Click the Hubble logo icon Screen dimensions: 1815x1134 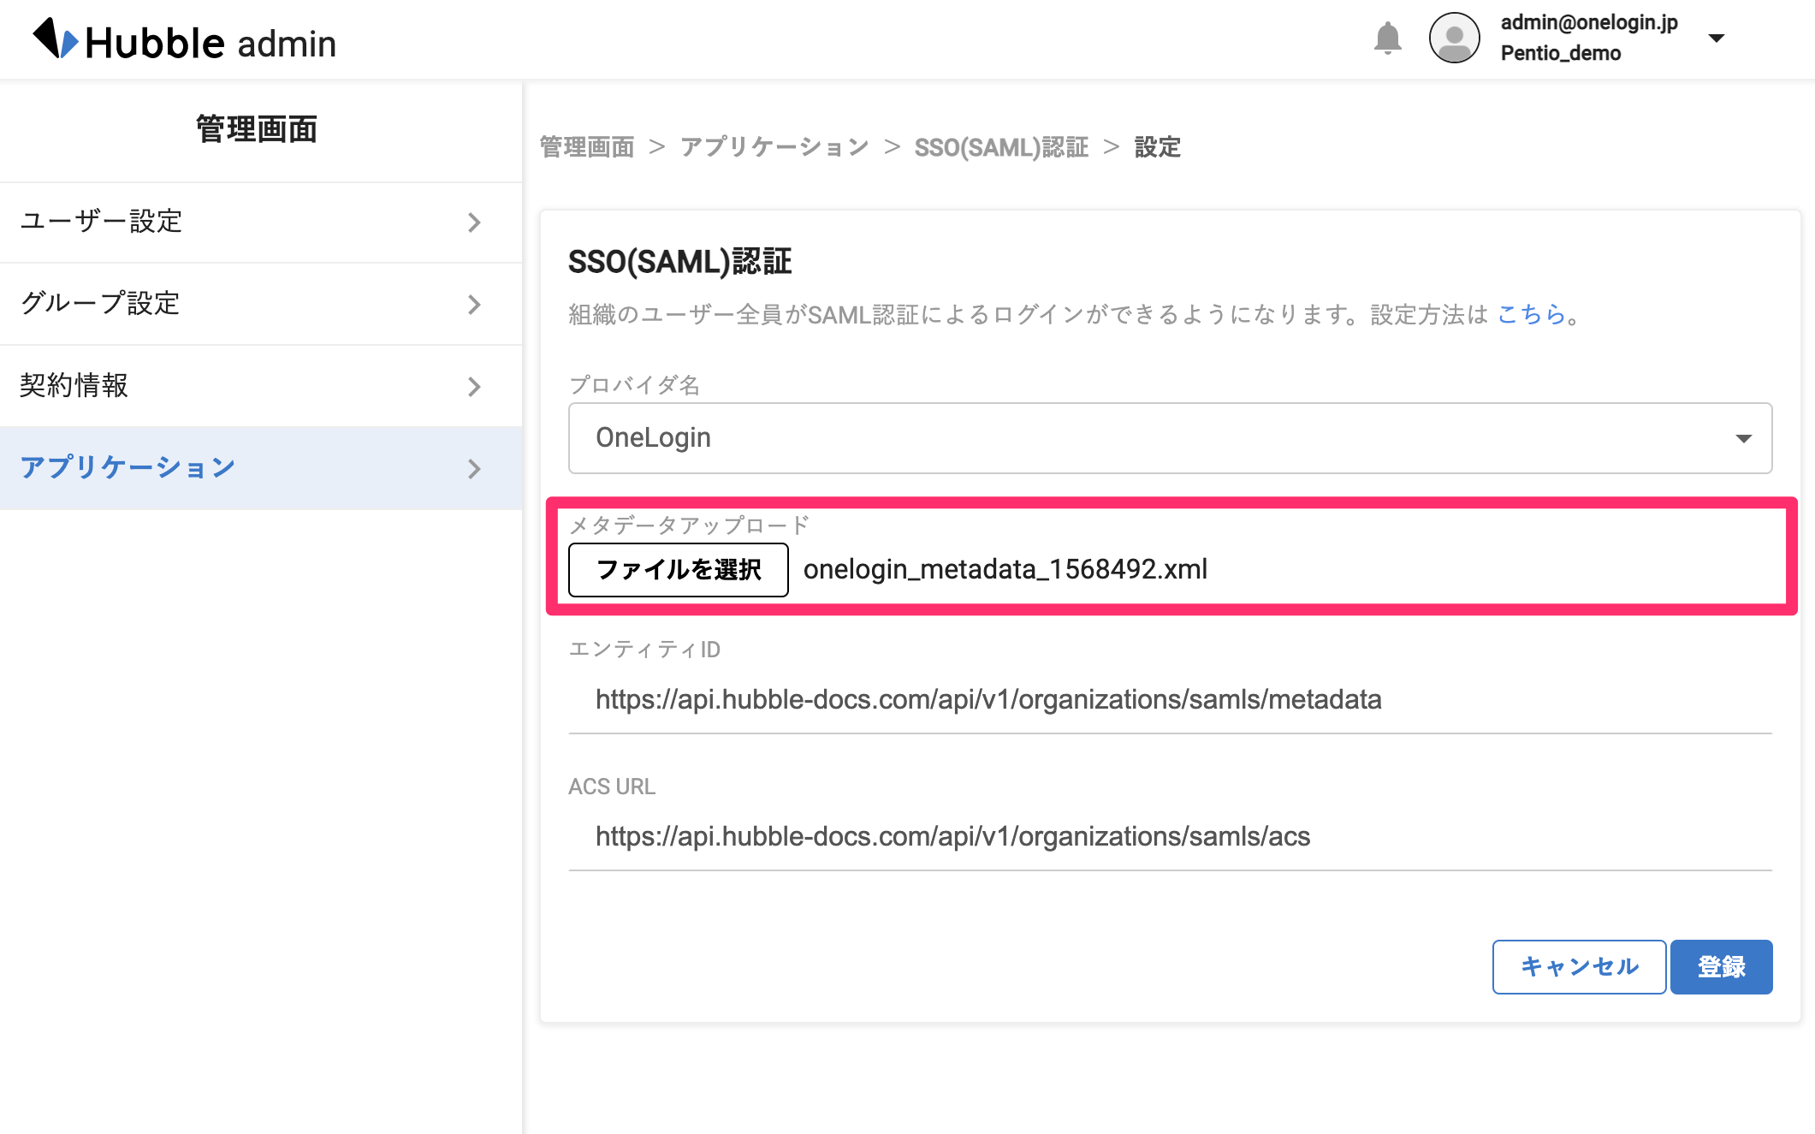(x=56, y=39)
